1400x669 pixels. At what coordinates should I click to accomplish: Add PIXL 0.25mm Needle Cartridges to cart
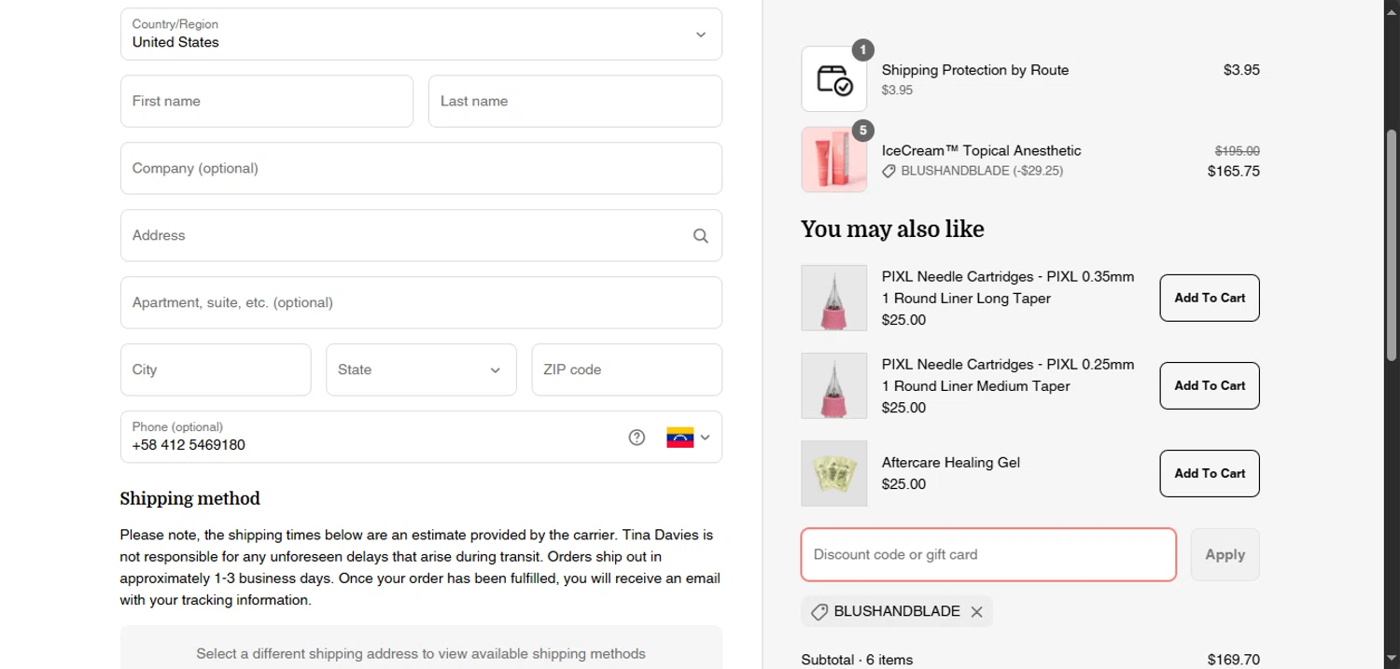[1210, 385]
